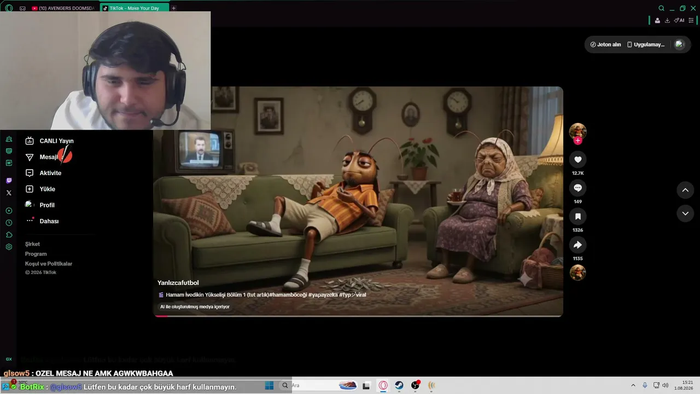
Task: Like the TikTok video with the heart icon
Action: tap(577, 159)
